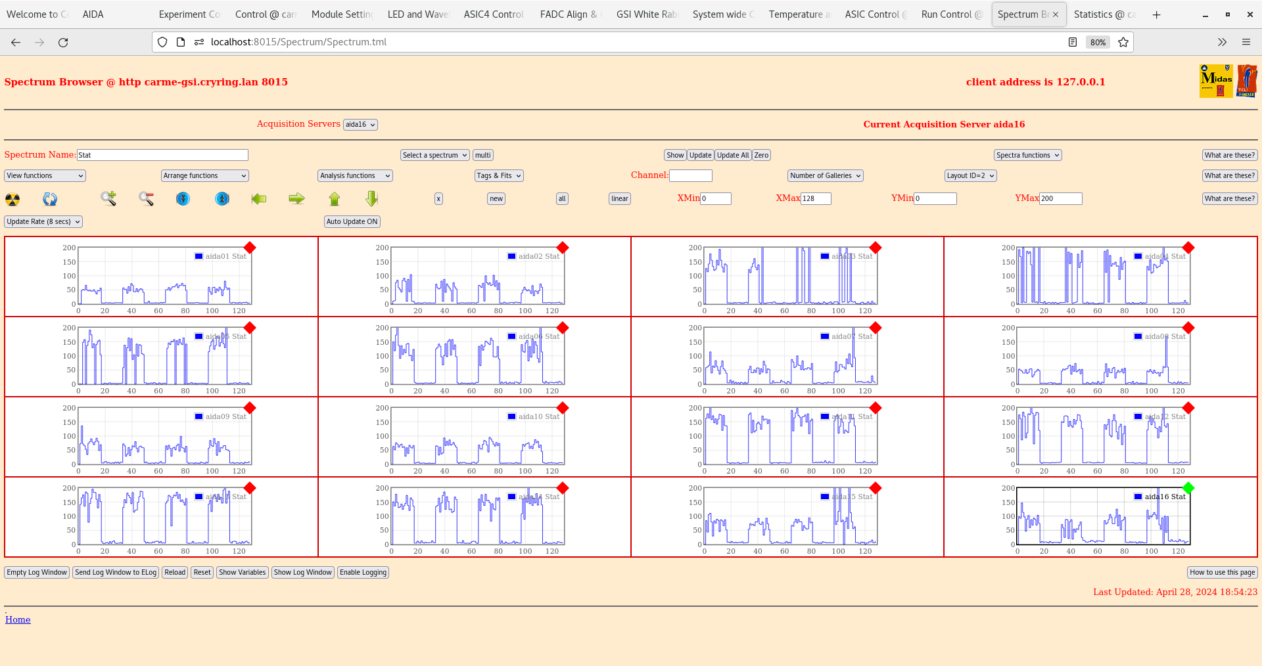1262x666 pixels.
Task: Click the green up arrow icon
Action: [335, 198]
